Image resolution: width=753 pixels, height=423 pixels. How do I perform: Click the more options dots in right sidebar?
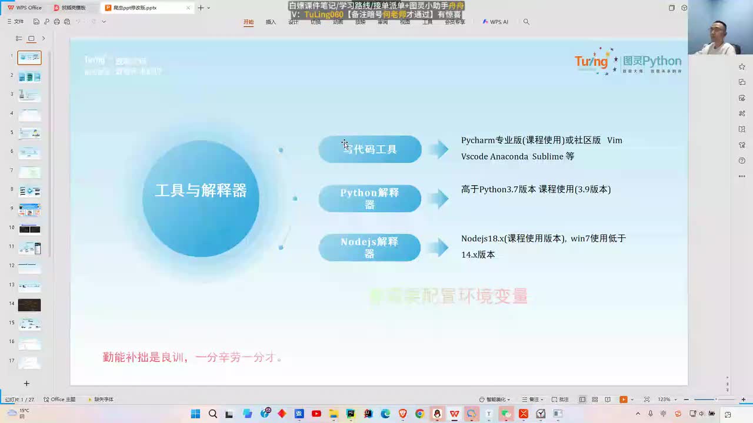(742, 176)
